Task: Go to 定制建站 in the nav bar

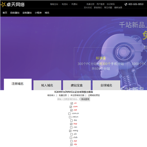Action: point(27,13)
